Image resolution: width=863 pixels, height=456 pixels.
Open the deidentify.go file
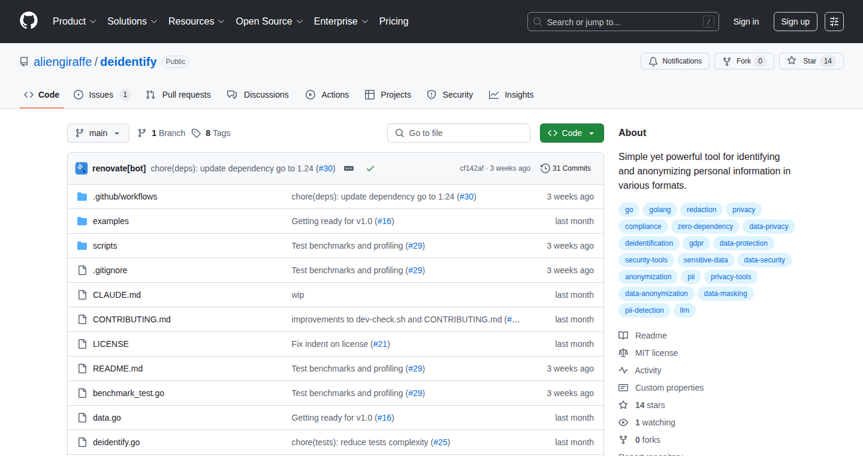116,442
